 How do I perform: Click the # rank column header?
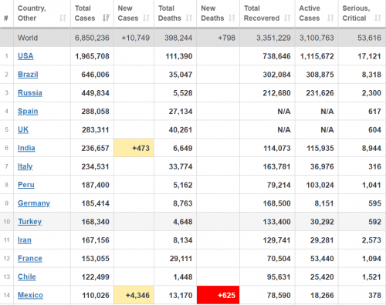coord(6,18)
